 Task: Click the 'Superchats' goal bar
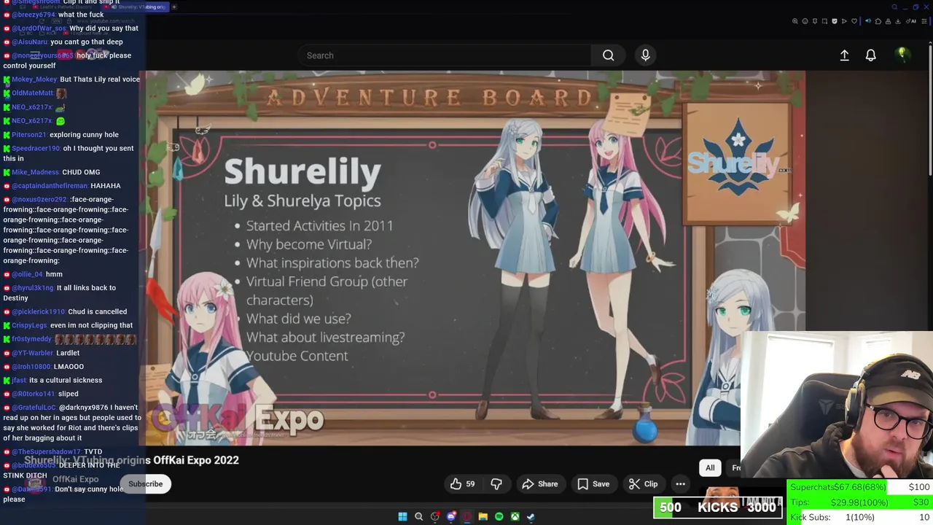860,486
